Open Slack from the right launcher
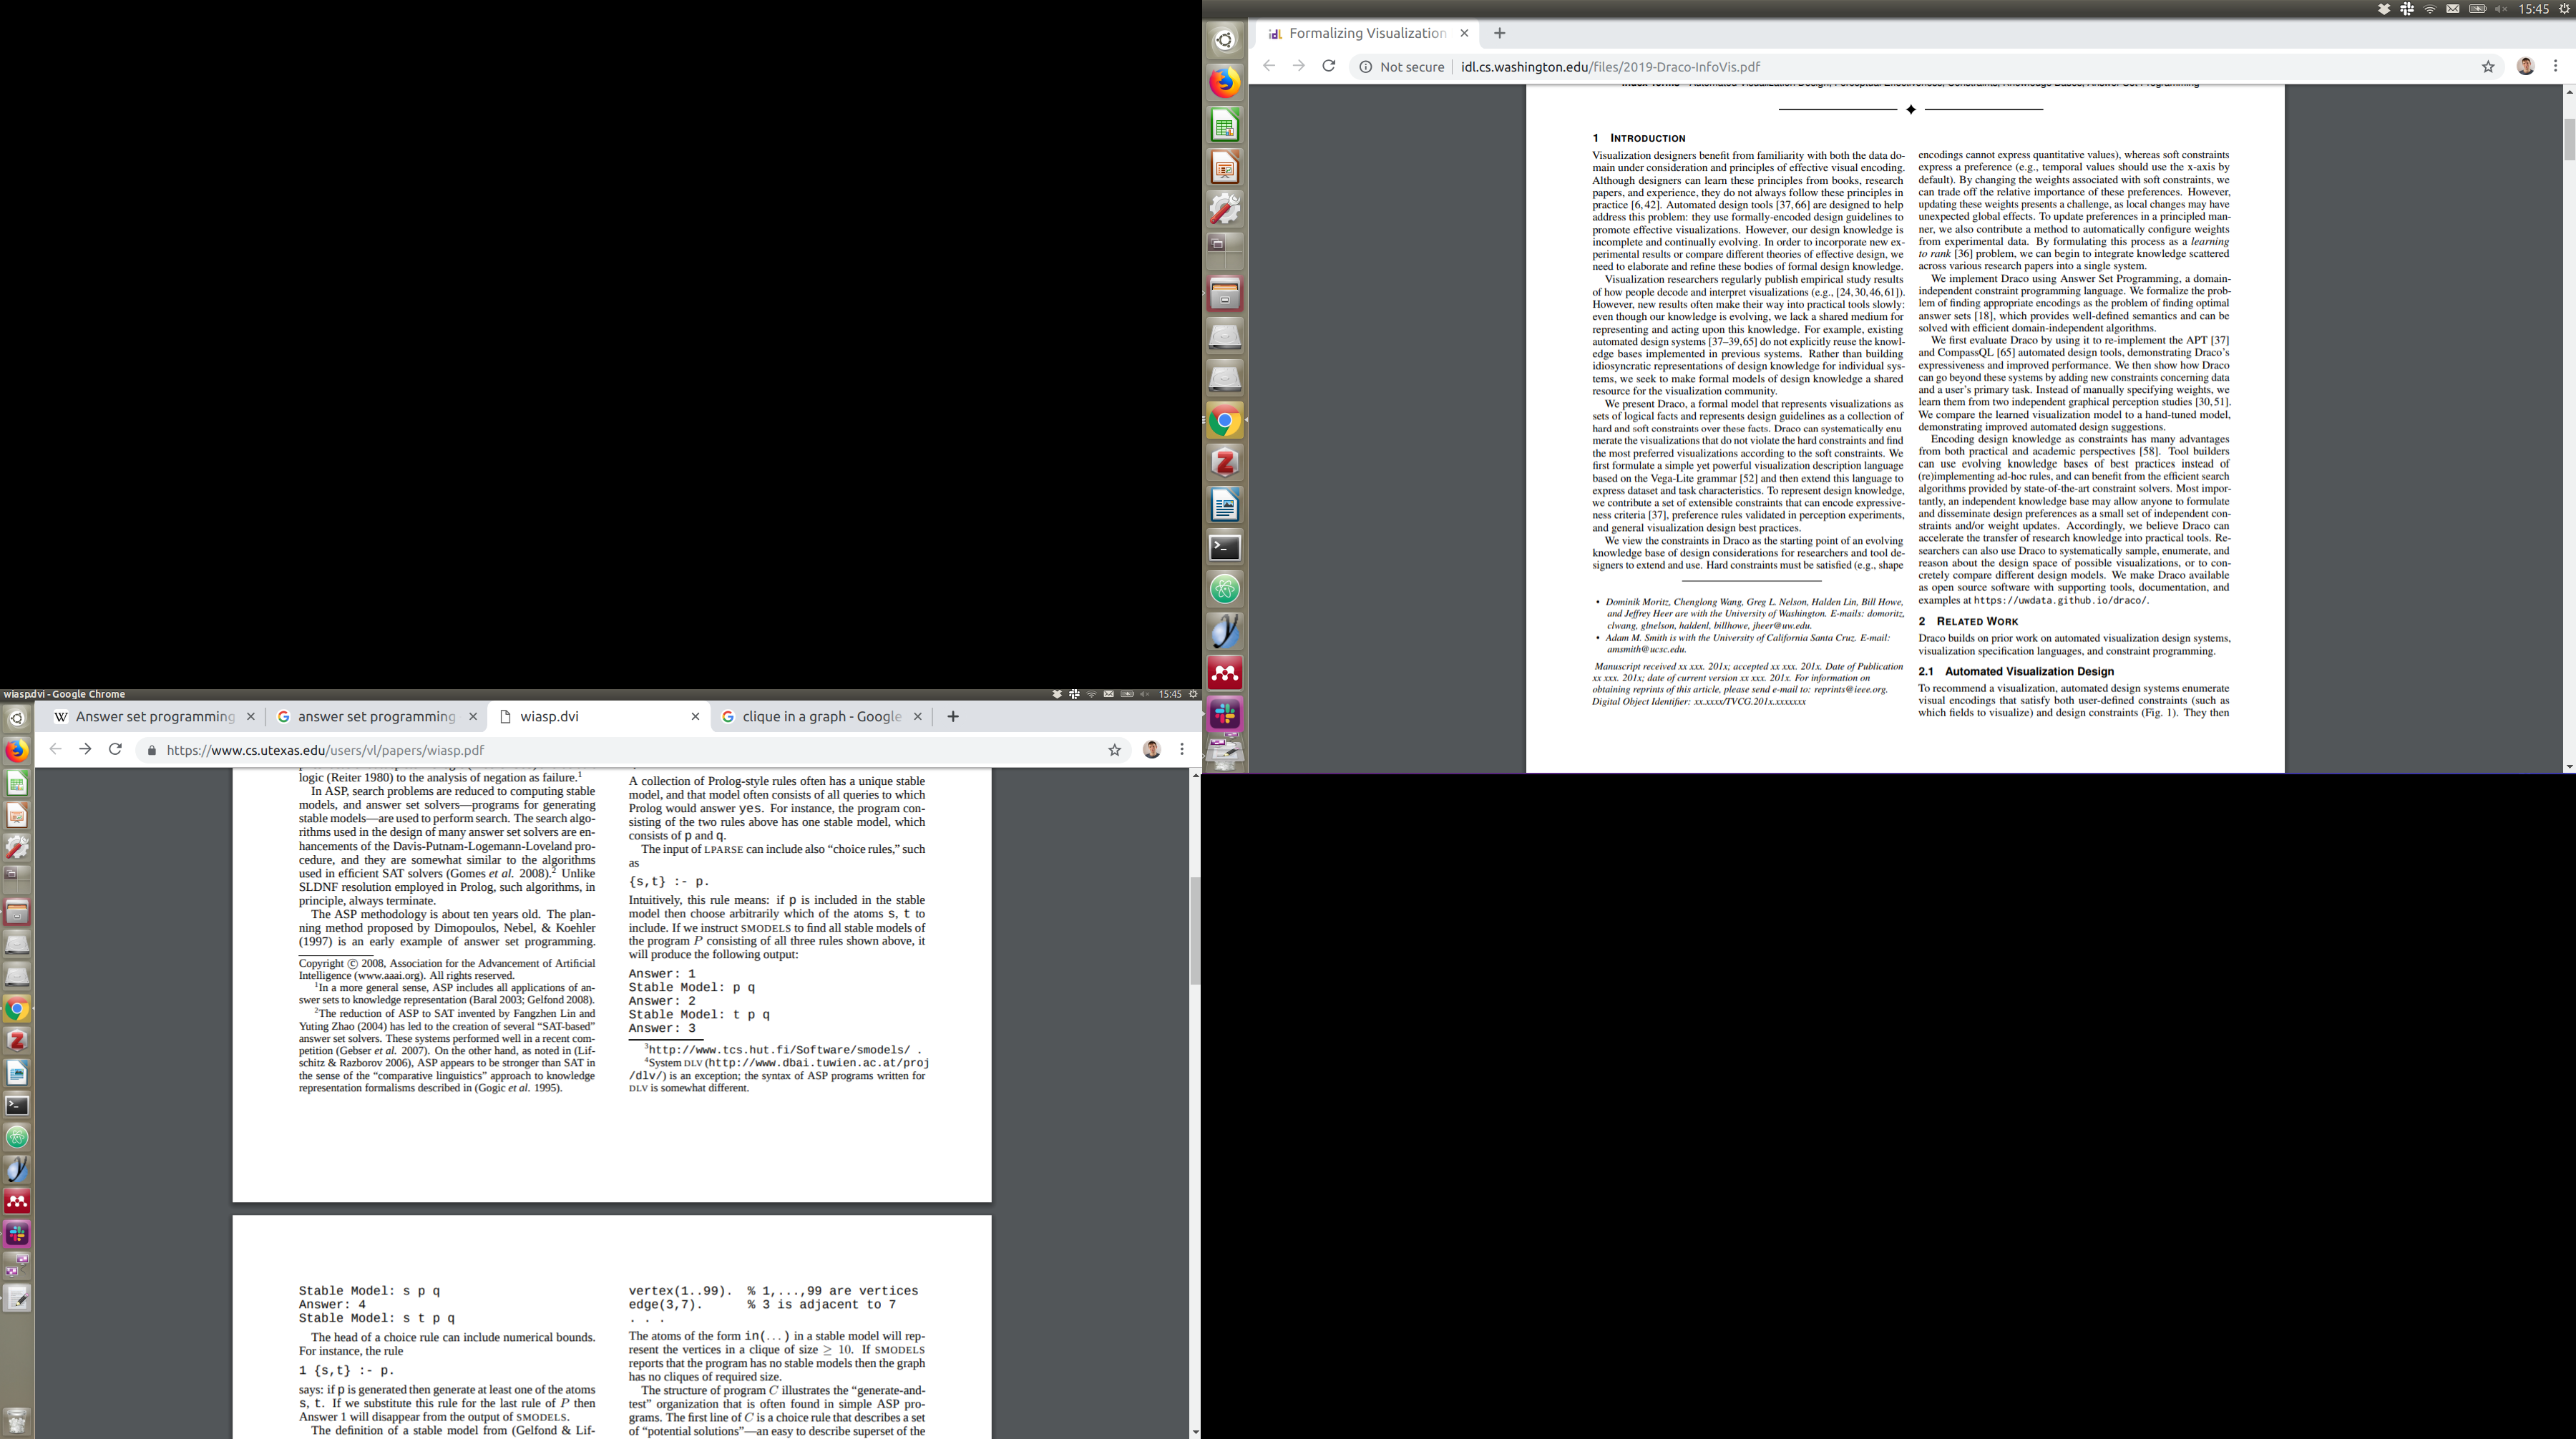 [x=1225, y=714]
